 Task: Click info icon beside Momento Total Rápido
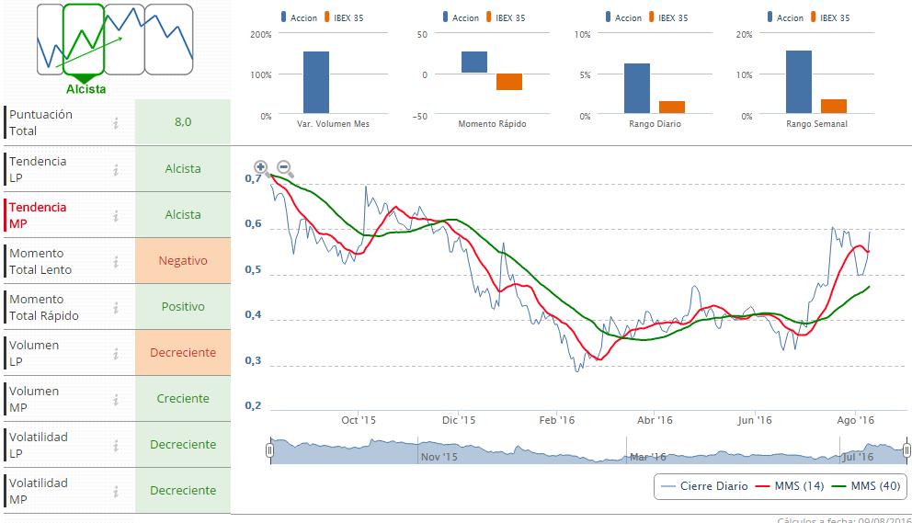(x=116, y=307)
